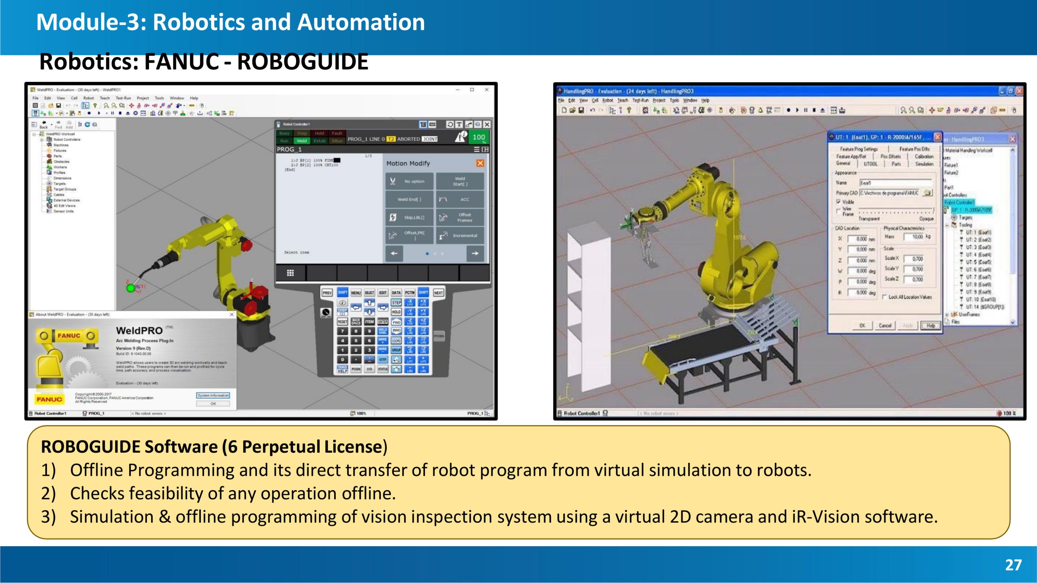1037x583 pixels.
Task: Click the open folder icon in the WeldPRO toolbar
Action: click(x=51, y=106)
